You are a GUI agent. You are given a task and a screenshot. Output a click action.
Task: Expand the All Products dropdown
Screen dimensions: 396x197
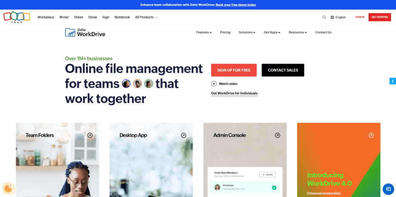click(x=147, y=17)
